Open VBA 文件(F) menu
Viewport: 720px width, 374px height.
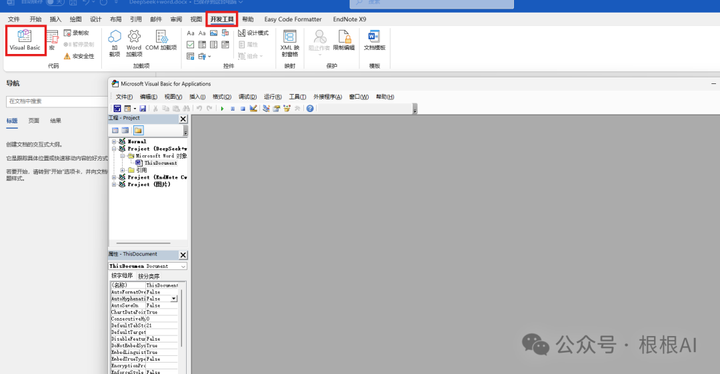pos(124,97)
